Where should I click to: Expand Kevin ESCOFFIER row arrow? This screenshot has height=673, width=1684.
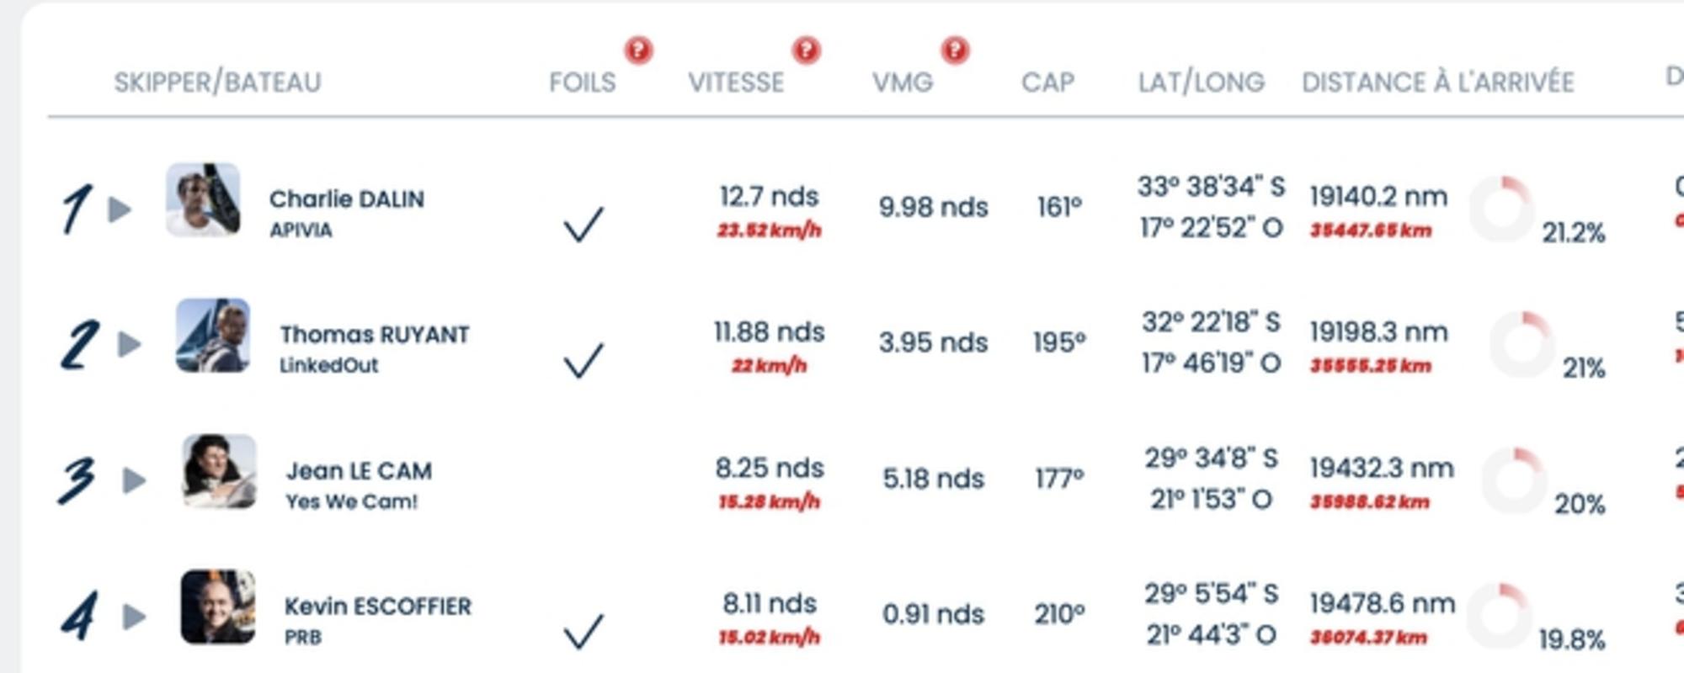pos(134,617)
